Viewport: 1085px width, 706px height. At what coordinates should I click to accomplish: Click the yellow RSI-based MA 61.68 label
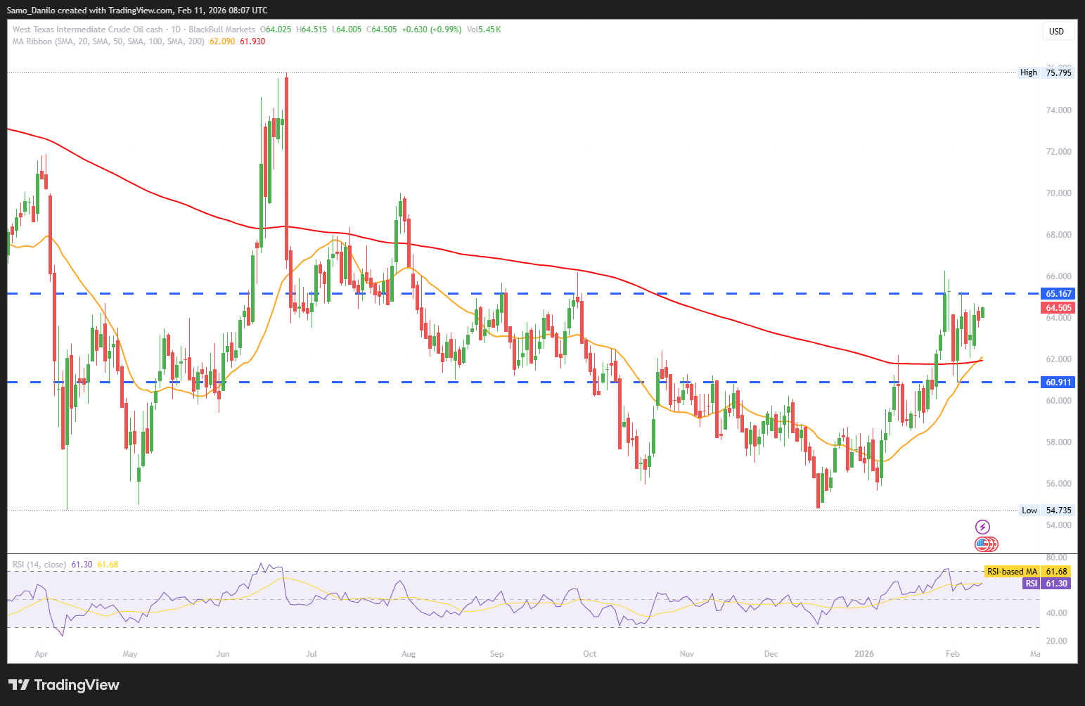[1027, 572]
